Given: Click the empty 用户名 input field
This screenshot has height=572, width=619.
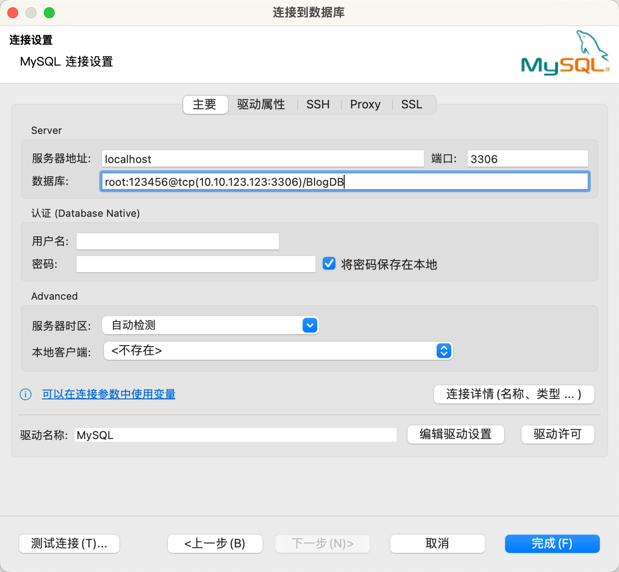Looking at the screenshot, I should [178, 241].
